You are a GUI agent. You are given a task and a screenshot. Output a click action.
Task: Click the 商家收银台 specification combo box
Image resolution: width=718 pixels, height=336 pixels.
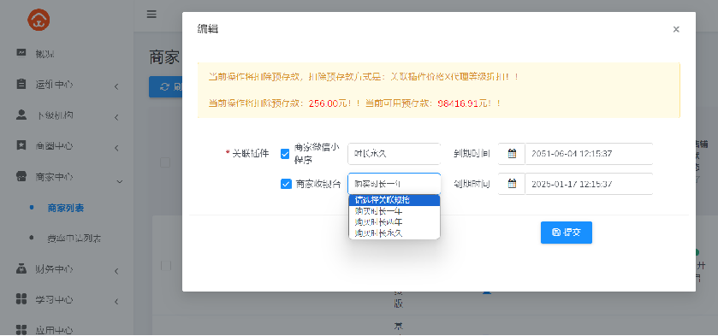[x=395, y=184]
